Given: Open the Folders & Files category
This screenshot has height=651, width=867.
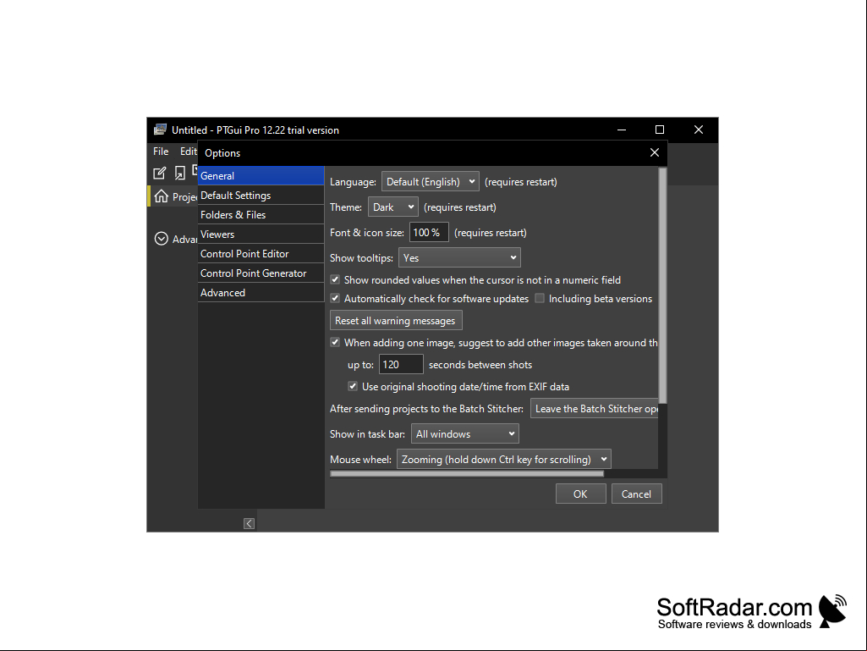Looking at the screenshot, I should [261, 214].
